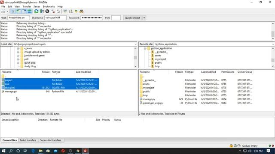Sort remote files by Permissions column
The image size is (275, 154).
click(x=228, y=72)
